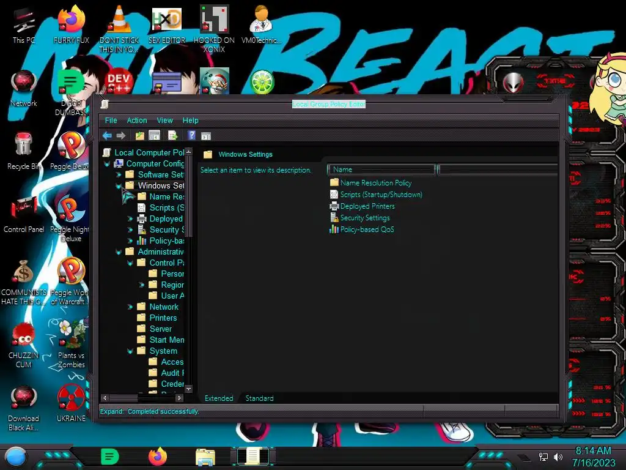Select the Printers tree folder

pos(157,318)
